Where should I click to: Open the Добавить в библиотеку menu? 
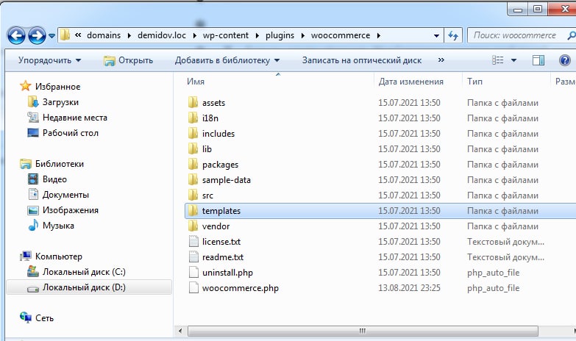(x=227, y=60)
